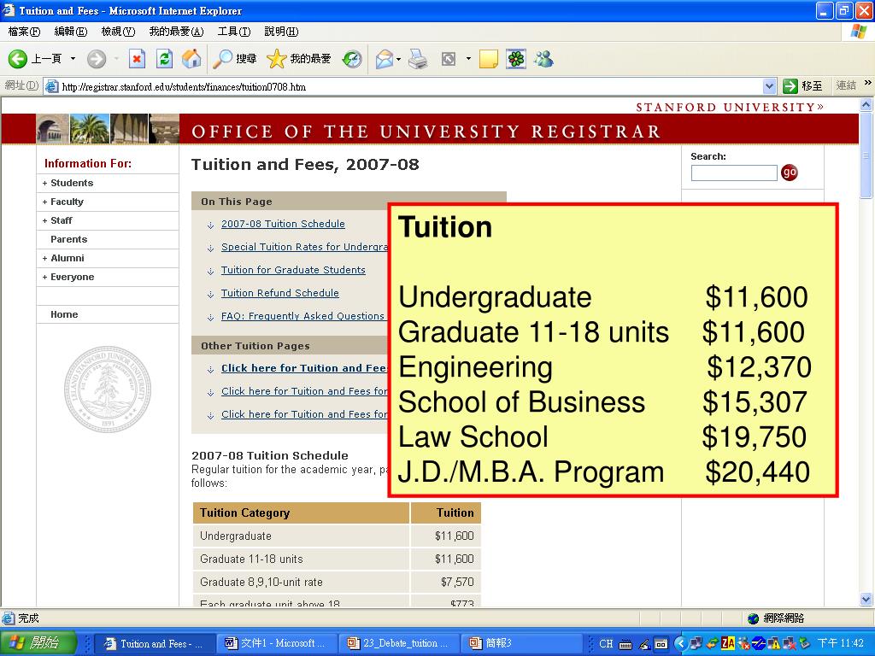
Task: Open dropdown arrow next to gray square icon
Action: tap(468, 59)
